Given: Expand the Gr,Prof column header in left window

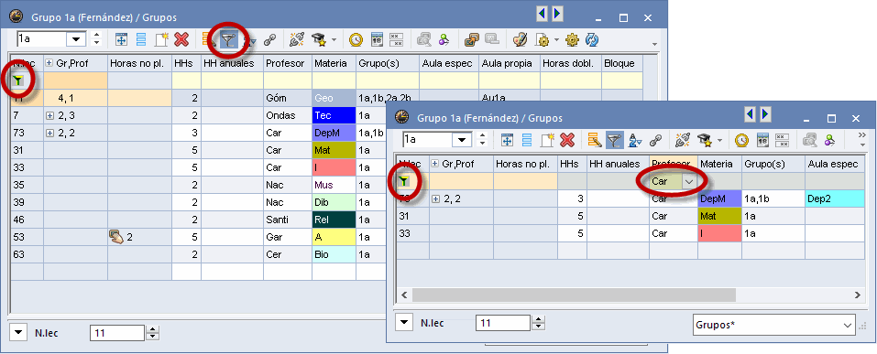Looking at the screenshot, I should pos(49,63).
